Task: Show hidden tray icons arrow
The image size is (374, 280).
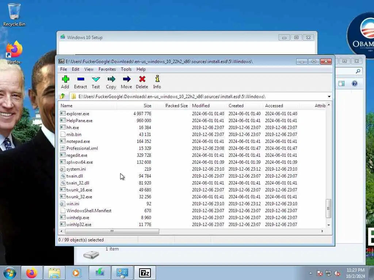Action: tap(310, 273)
